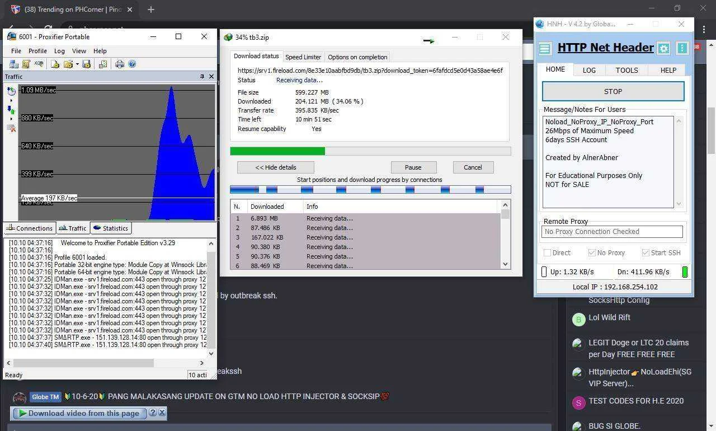Close the Download video from this page bar
The width and height of the screenshot is (716, 431).
(162, 413)
